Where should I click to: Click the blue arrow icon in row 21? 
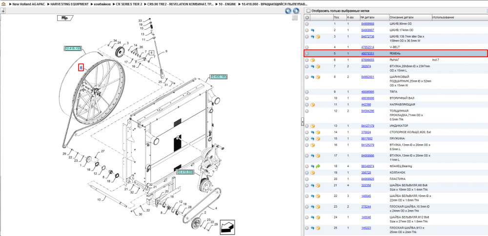click(x=312, y=186)
